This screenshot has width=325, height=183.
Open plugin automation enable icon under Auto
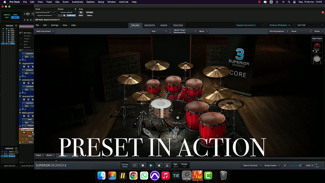[81, 12]
